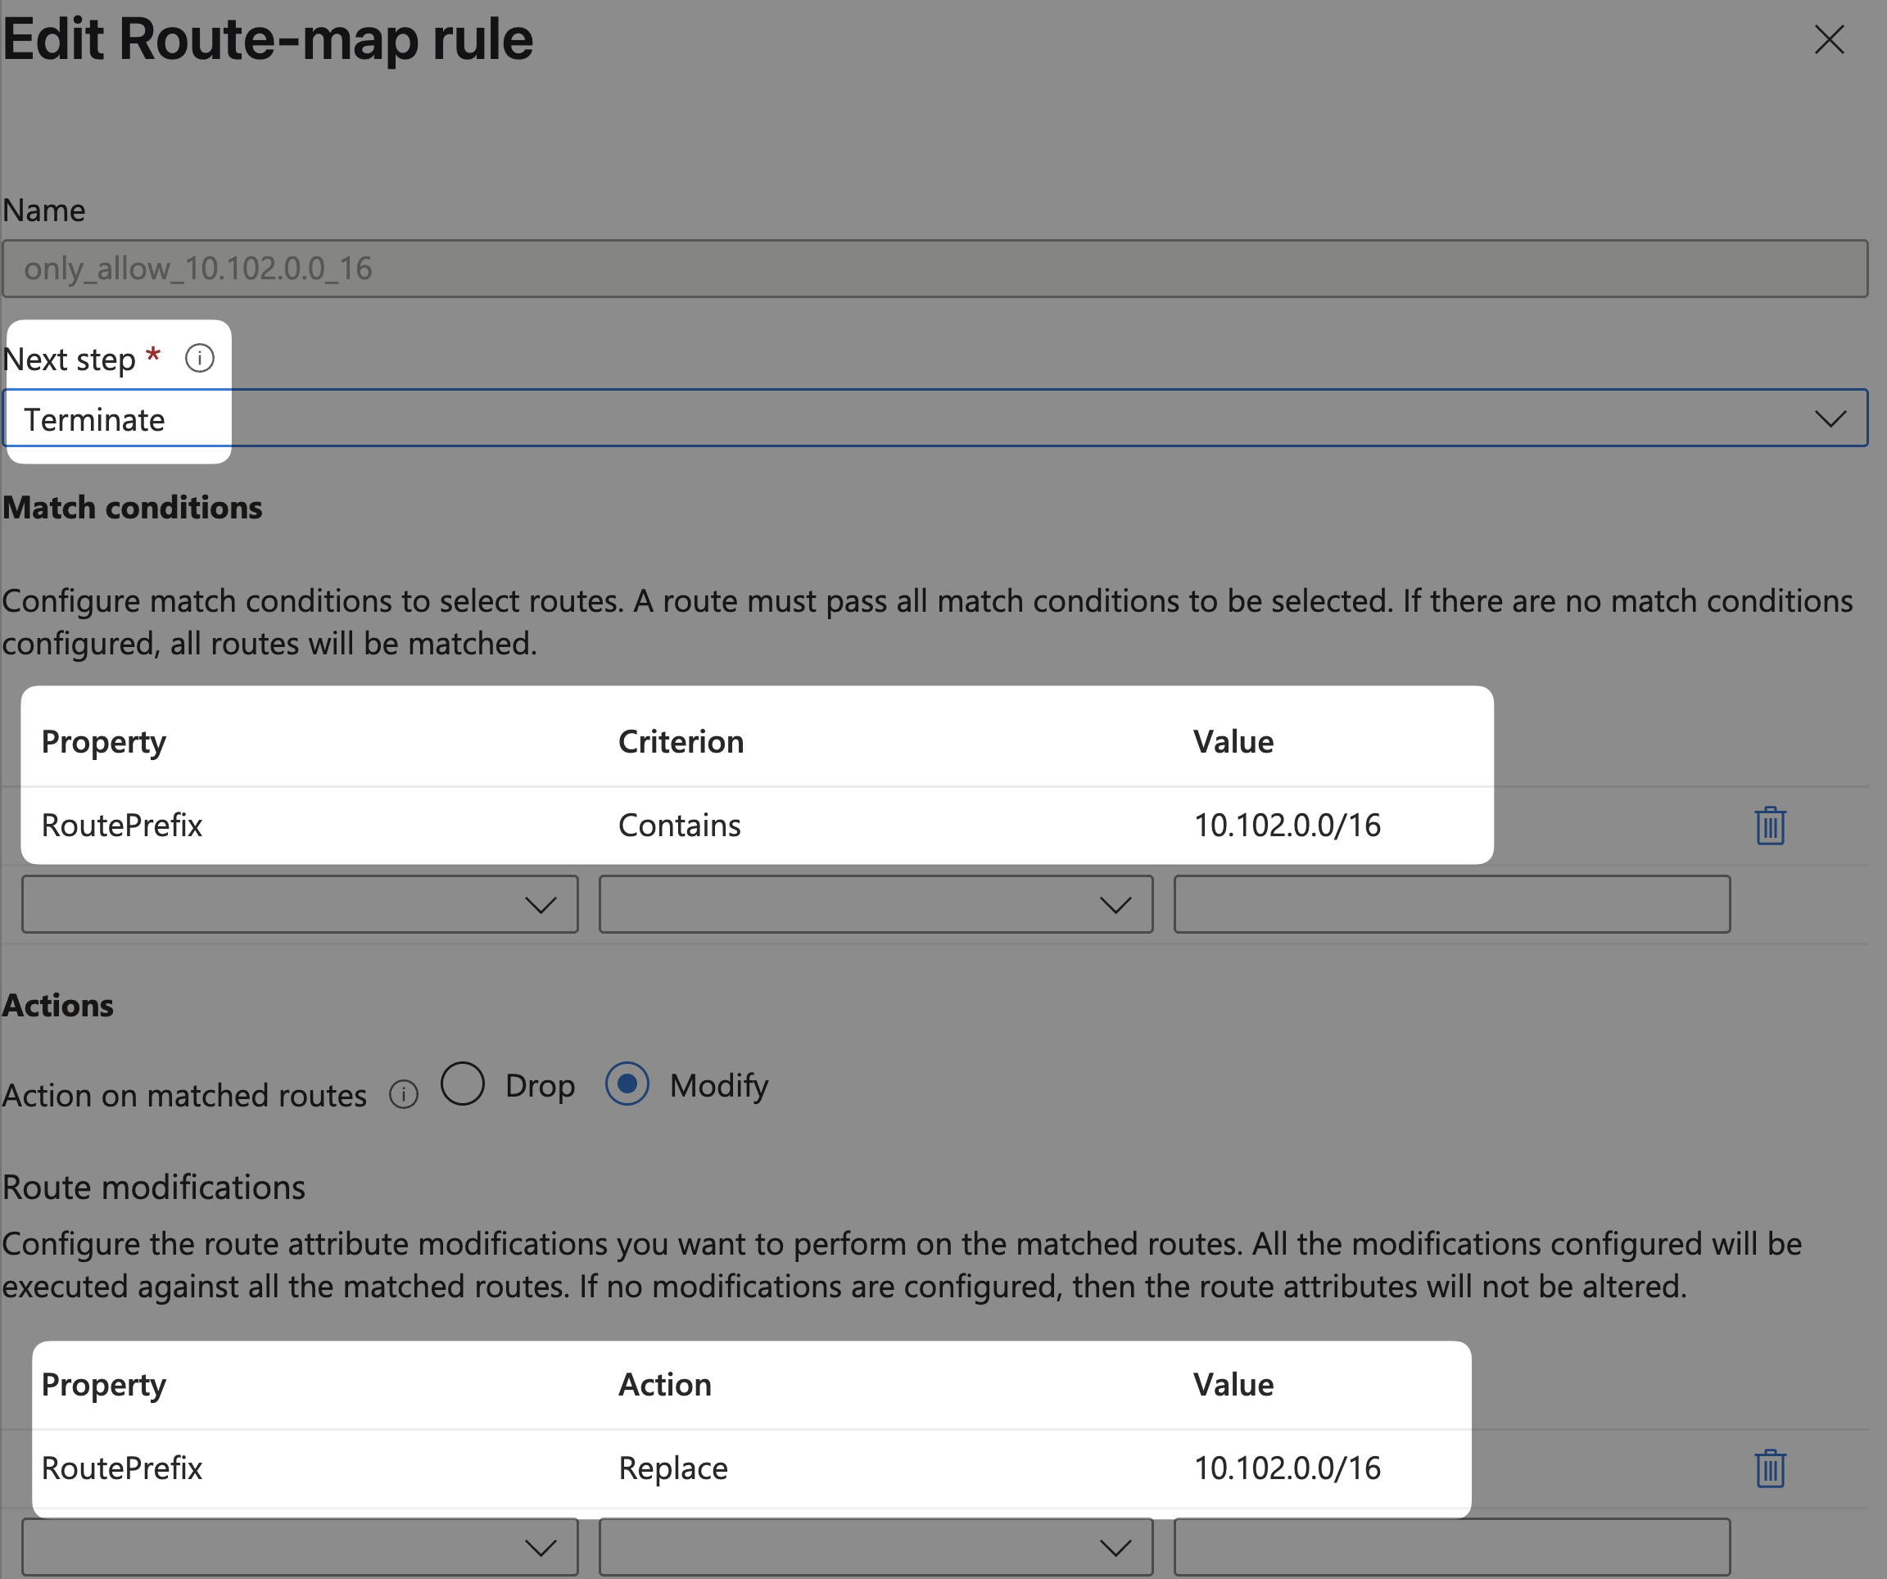Expand the route modification Property dropdown
Viewport: 1887px width, 1579px height.
(300, 1548)
